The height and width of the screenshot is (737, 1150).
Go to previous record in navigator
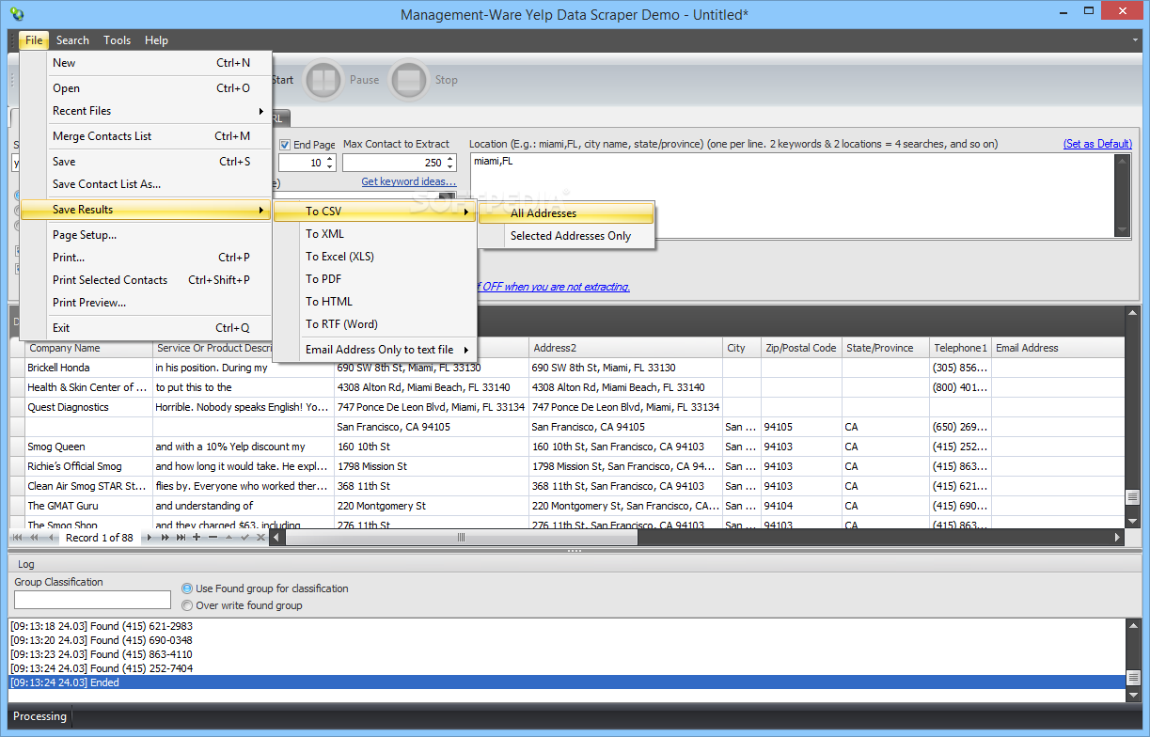point(50,538)
